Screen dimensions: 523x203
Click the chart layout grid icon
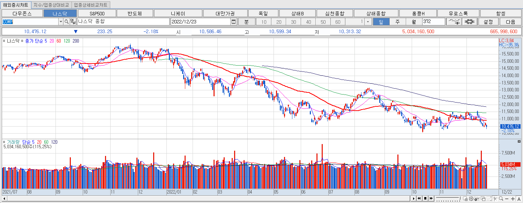pos(465,198)
